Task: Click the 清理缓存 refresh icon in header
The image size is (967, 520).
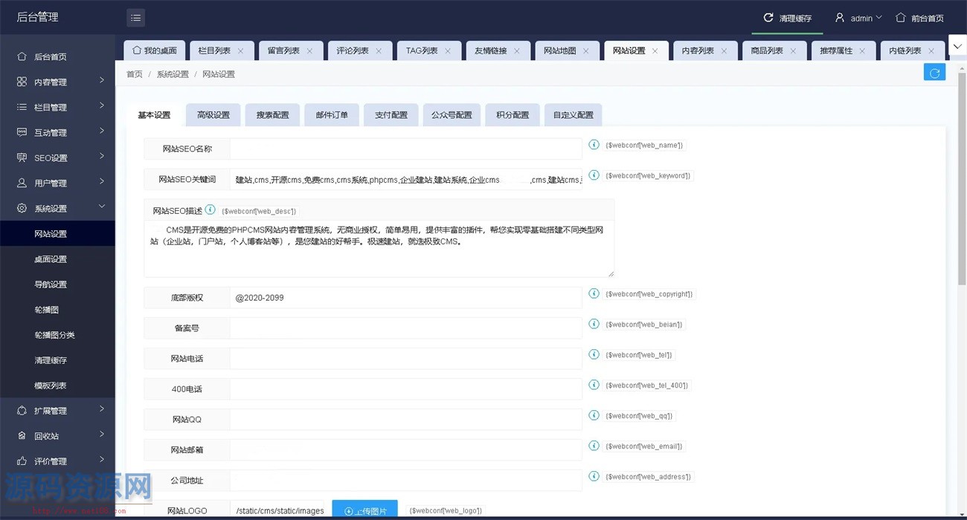Action: pyautogui.click(x=768, y=18)
